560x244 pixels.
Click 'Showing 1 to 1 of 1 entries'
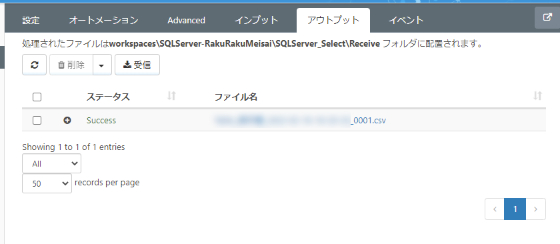coord(73,147)
